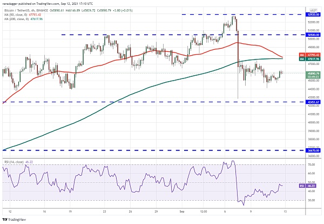Click the high price H46146.89 in the header
This screenshot has height=224, width=324.
(73, 10)
